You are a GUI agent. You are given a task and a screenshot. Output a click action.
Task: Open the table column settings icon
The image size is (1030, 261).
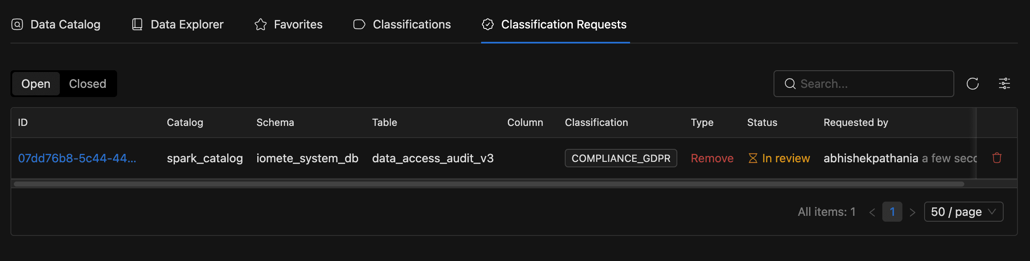pos(1004,84)
